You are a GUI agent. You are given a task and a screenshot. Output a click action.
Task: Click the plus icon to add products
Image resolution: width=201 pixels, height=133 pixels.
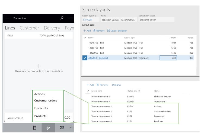(39, 66)
